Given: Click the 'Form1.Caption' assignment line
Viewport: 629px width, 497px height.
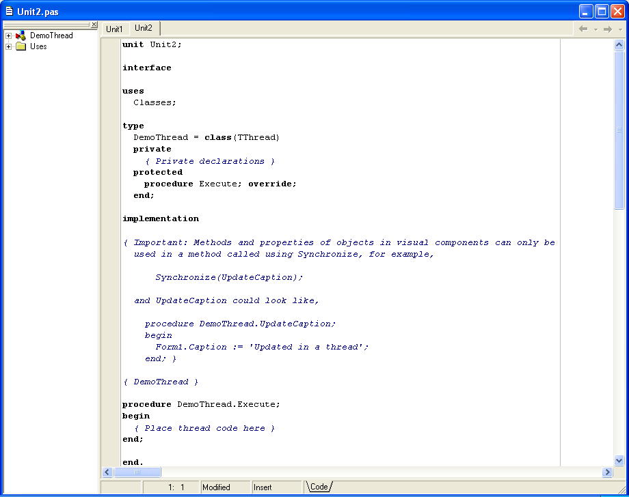Looking at the screenshot, I should (x=262, y=347).
